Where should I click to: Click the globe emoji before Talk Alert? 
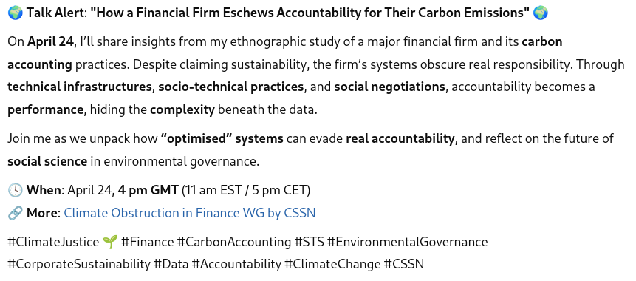click(15, 13)
